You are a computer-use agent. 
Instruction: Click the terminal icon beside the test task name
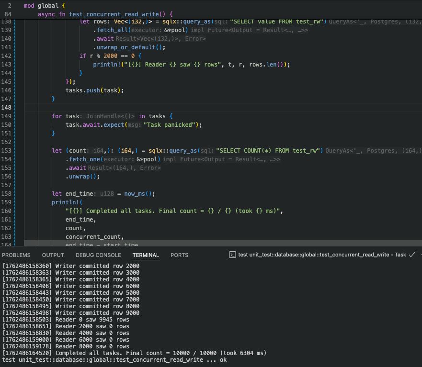click(x=232, y=255)
